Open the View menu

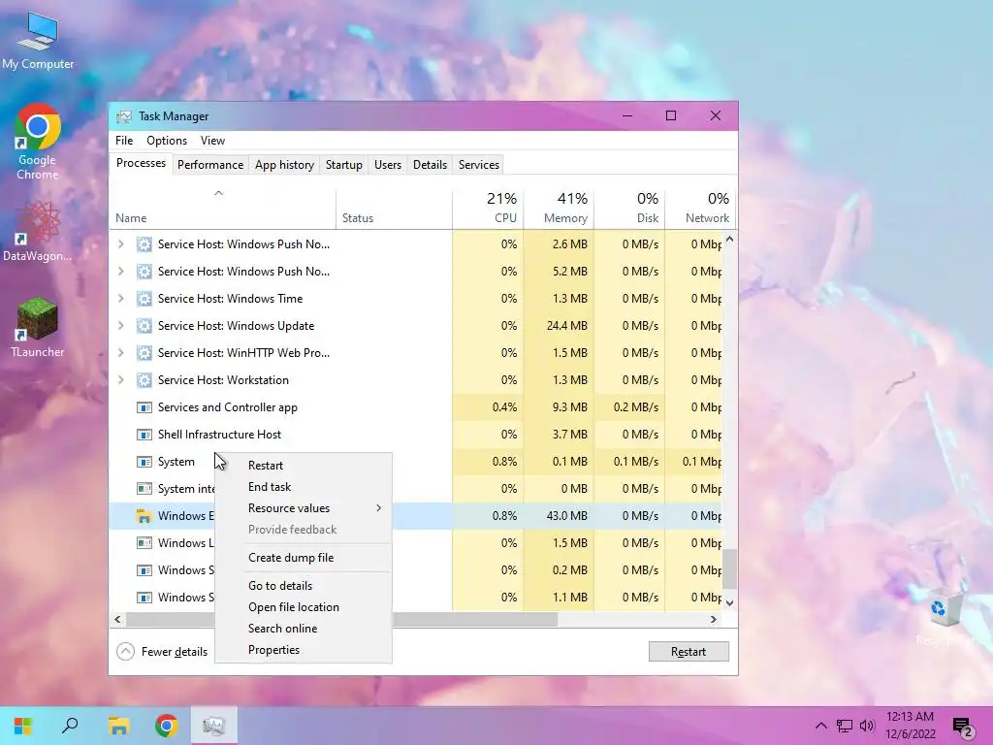point(212,141)
